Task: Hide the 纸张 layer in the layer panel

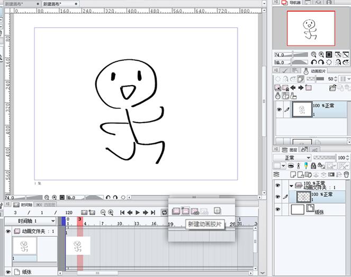Action: pyautogui.click(x=278, y=209)
